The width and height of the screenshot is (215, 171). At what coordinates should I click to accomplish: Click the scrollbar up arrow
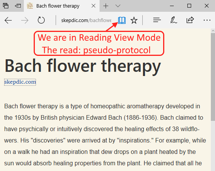point(213,31)
